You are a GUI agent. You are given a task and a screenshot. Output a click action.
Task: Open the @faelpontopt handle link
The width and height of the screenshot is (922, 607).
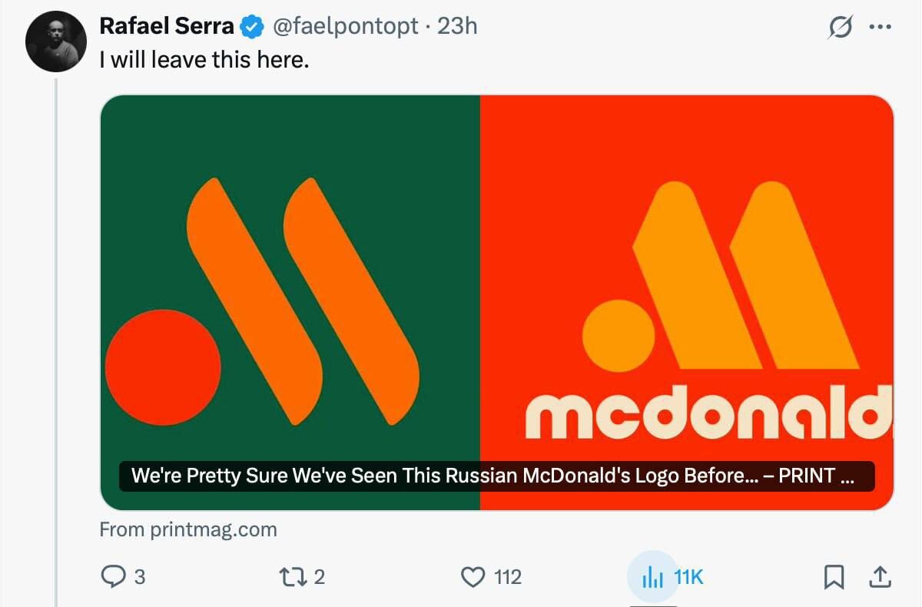[345, 26]
